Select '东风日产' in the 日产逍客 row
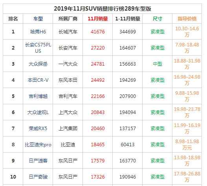207x186 pixels. click(x=68, y=161)
